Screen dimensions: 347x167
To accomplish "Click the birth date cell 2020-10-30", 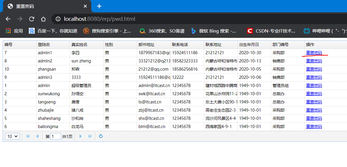I will pos(254,53).
